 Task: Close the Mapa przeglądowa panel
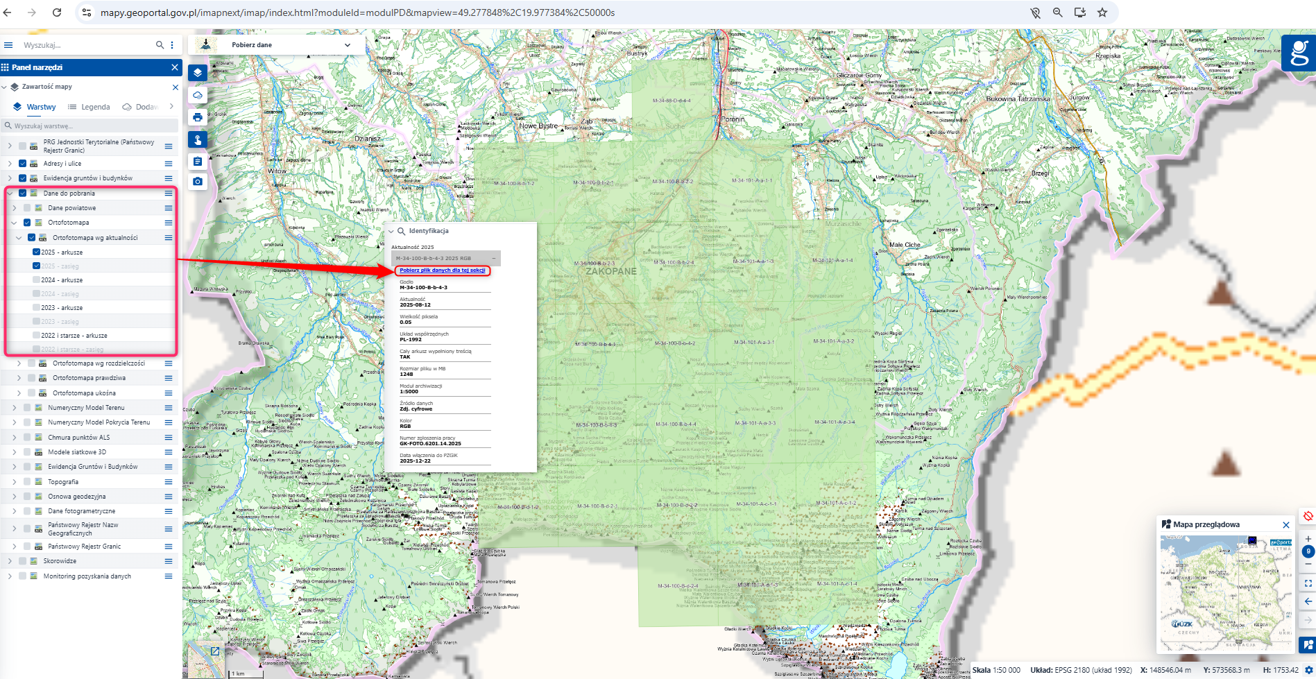pyautogui.click(x=1285, y=525)
